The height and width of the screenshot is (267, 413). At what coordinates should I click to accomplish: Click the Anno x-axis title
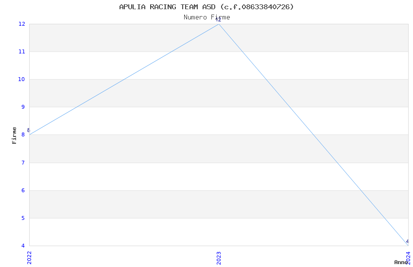tap(401, 262)
